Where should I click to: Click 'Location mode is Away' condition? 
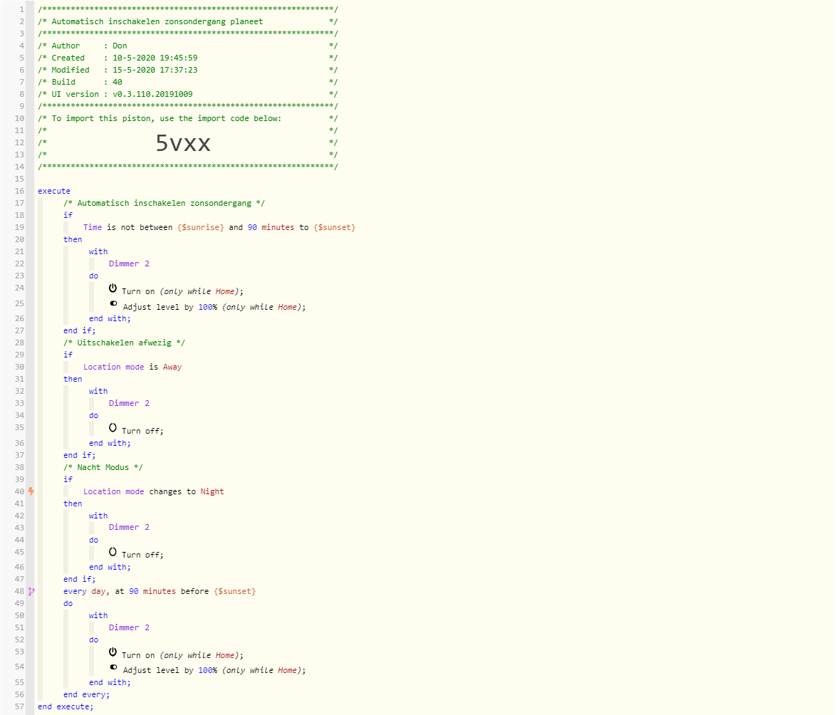click(132, 367)
